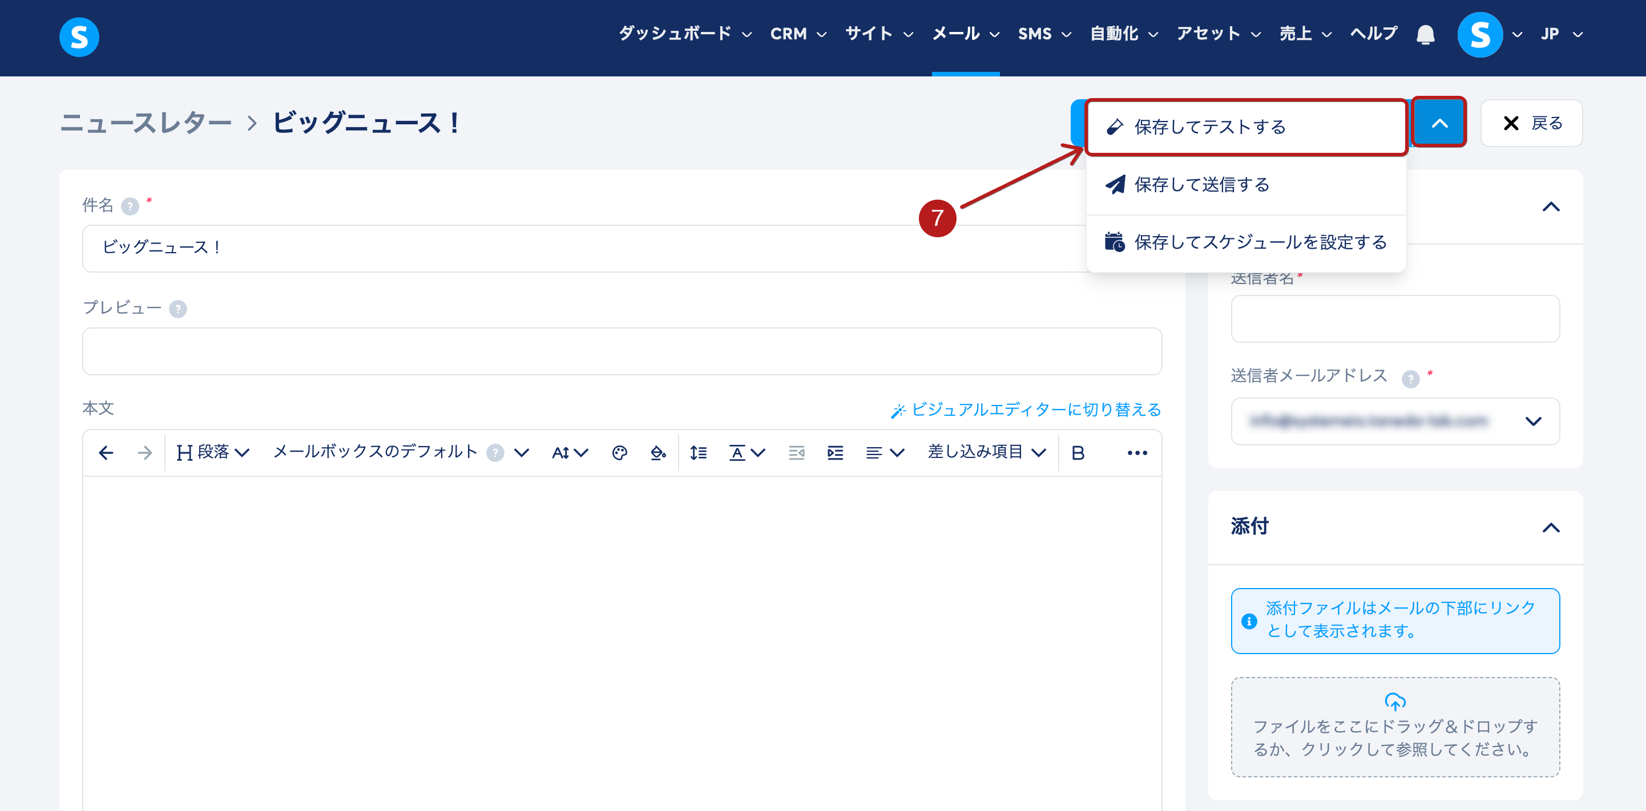Viewport: 1646px width, 811px height.
Task: Click the help icon next to 件名
Action: (x=130, y=206)
